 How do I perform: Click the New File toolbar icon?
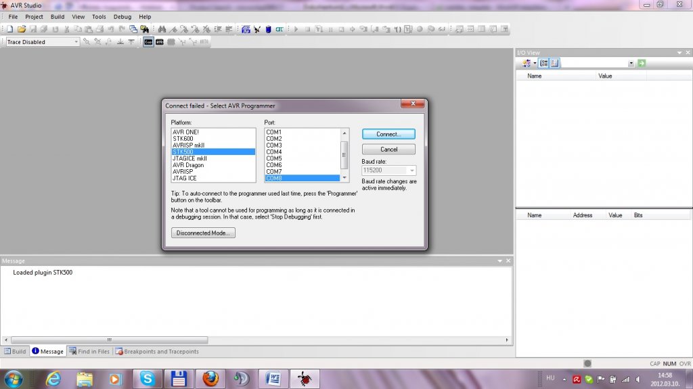(x=9, y=29)
